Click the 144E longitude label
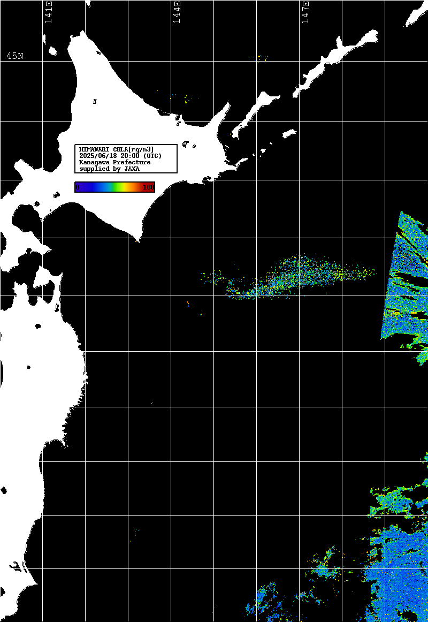Screen dimensions: 428x622 pos(177,12)
